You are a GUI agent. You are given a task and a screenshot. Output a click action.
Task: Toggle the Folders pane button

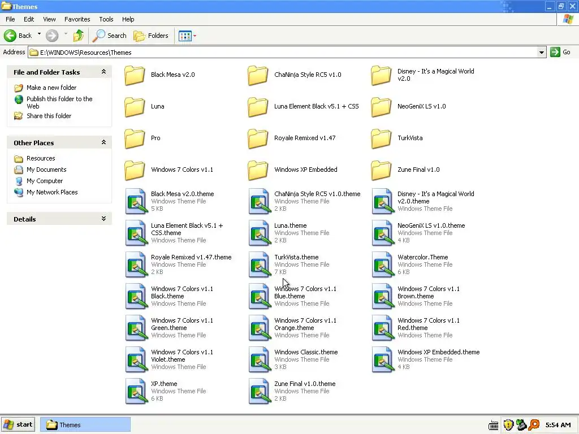tap(150, 36)
